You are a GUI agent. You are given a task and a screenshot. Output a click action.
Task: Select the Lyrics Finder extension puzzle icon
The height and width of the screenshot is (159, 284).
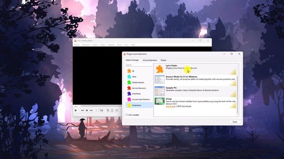(x=160, y=69)
